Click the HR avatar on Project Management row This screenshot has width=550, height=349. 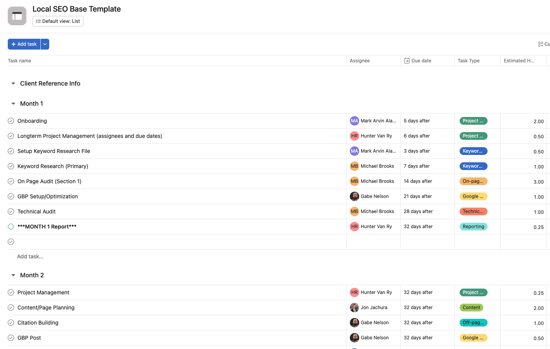pos(355,292)
